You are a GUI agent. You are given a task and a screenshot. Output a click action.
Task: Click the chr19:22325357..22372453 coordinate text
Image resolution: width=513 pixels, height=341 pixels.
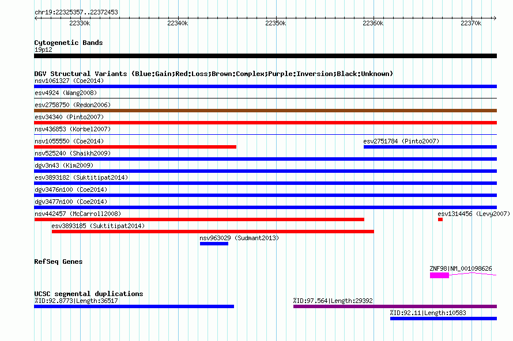click(76, 12)
